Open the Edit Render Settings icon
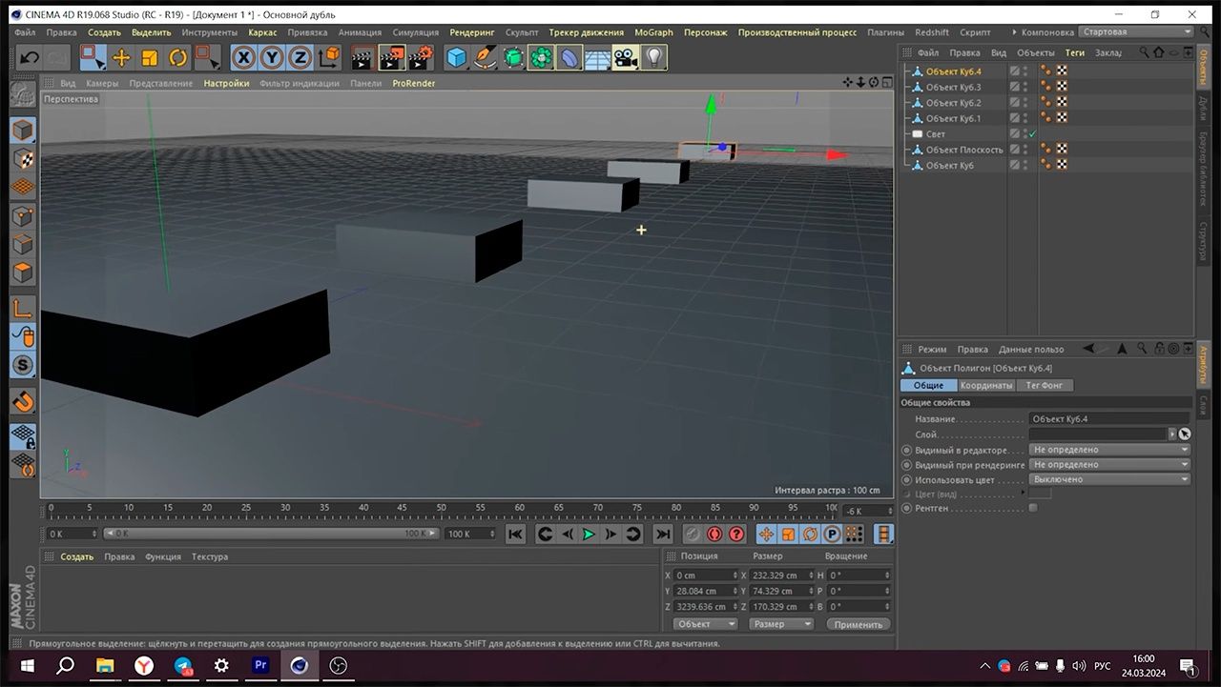This screenshot has height=687, width=1221. [421, 58]
